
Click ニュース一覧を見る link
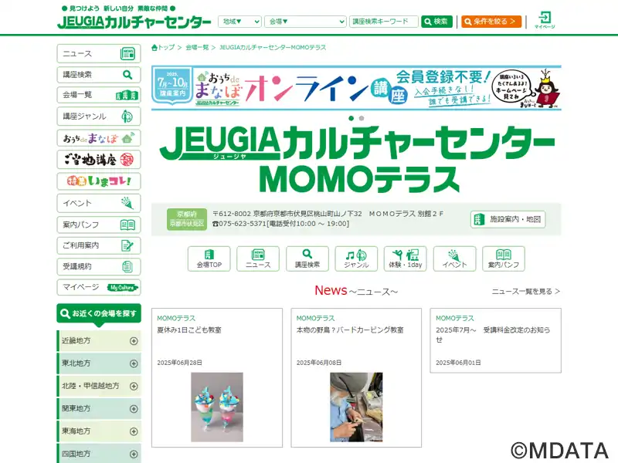coord(526,292)
